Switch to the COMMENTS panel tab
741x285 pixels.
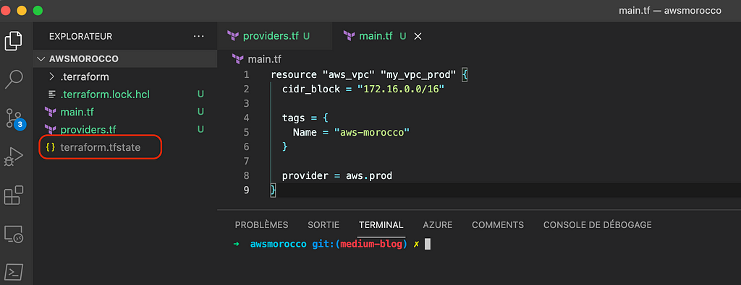[x=498, y=225]
